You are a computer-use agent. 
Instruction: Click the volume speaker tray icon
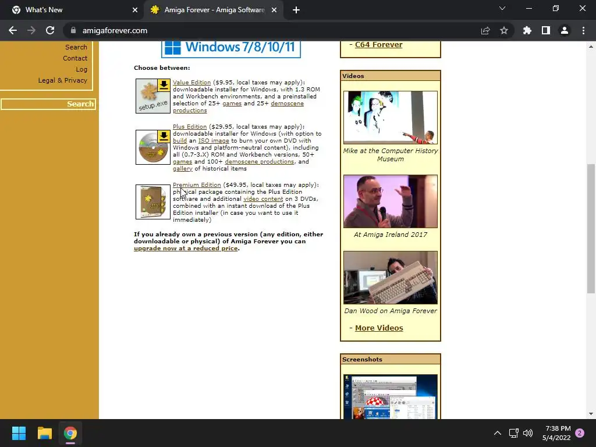(x=527, y=433)
